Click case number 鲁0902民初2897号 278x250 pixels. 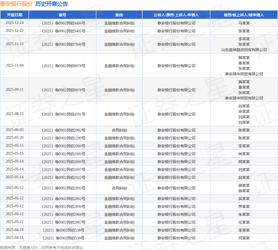click(64, 170)
